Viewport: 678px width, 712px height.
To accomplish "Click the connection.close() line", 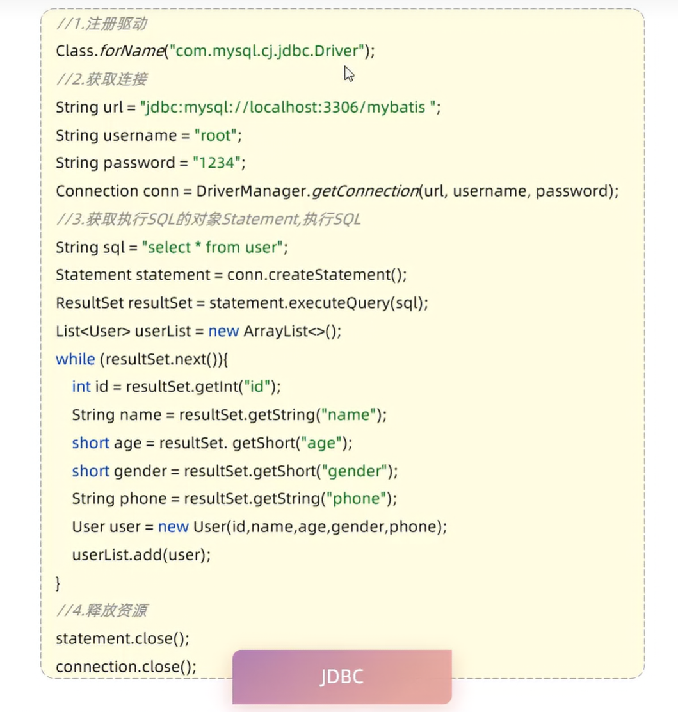I will point(126,667).
